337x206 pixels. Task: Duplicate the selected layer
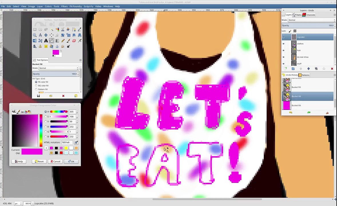coord(316,69)
